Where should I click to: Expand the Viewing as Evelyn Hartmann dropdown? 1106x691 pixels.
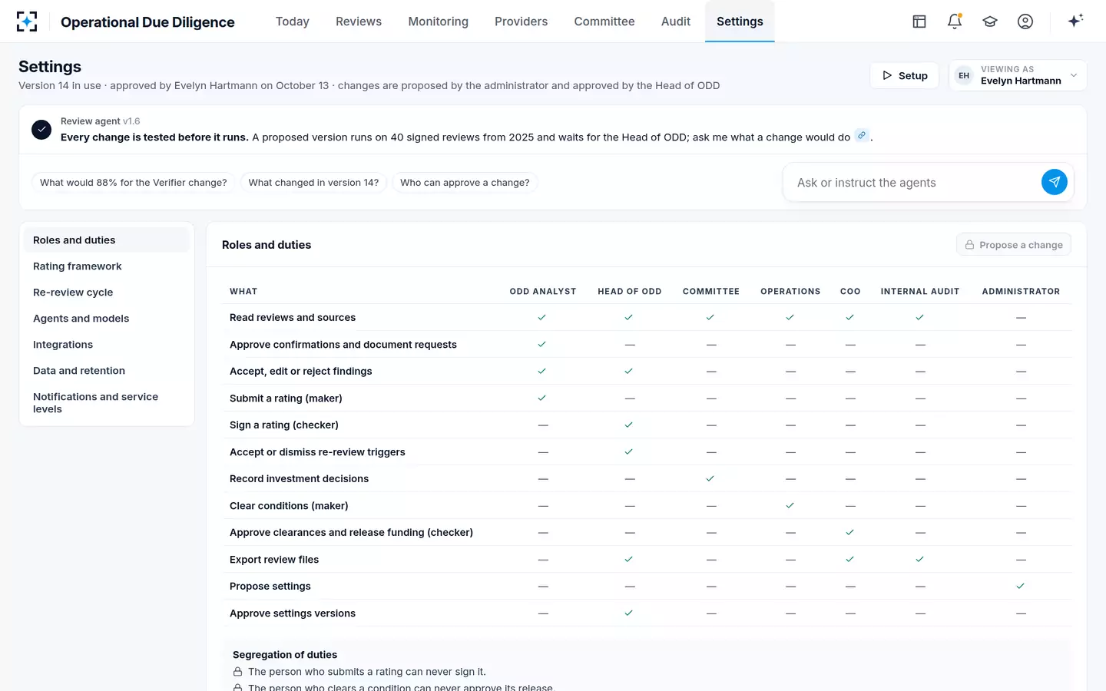(1018, 75)
